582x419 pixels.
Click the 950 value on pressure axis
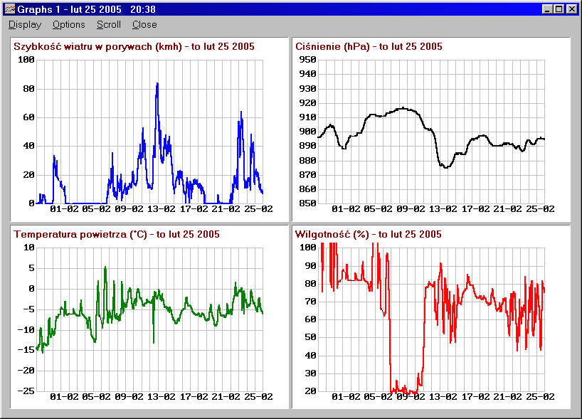tap(306, 60)
